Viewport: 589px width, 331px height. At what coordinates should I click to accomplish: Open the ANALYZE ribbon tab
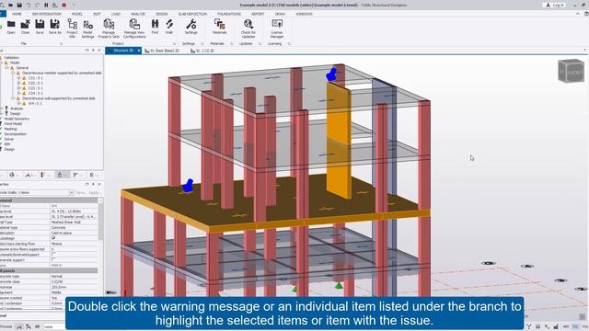[138, 14]
